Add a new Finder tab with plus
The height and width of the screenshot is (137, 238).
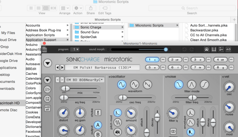[234, 20]
